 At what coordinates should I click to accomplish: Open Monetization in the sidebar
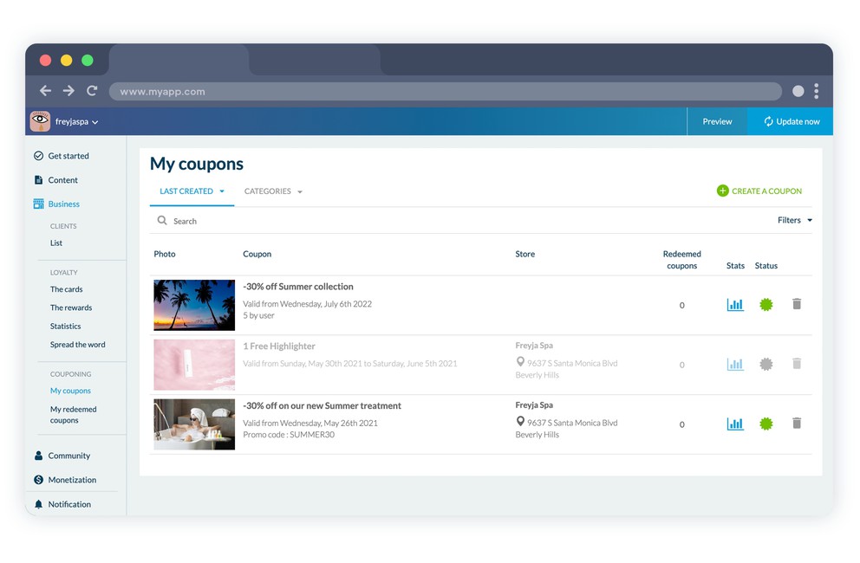[x=71, y=480]
